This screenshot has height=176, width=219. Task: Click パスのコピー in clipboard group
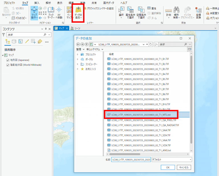pos(19,18)
